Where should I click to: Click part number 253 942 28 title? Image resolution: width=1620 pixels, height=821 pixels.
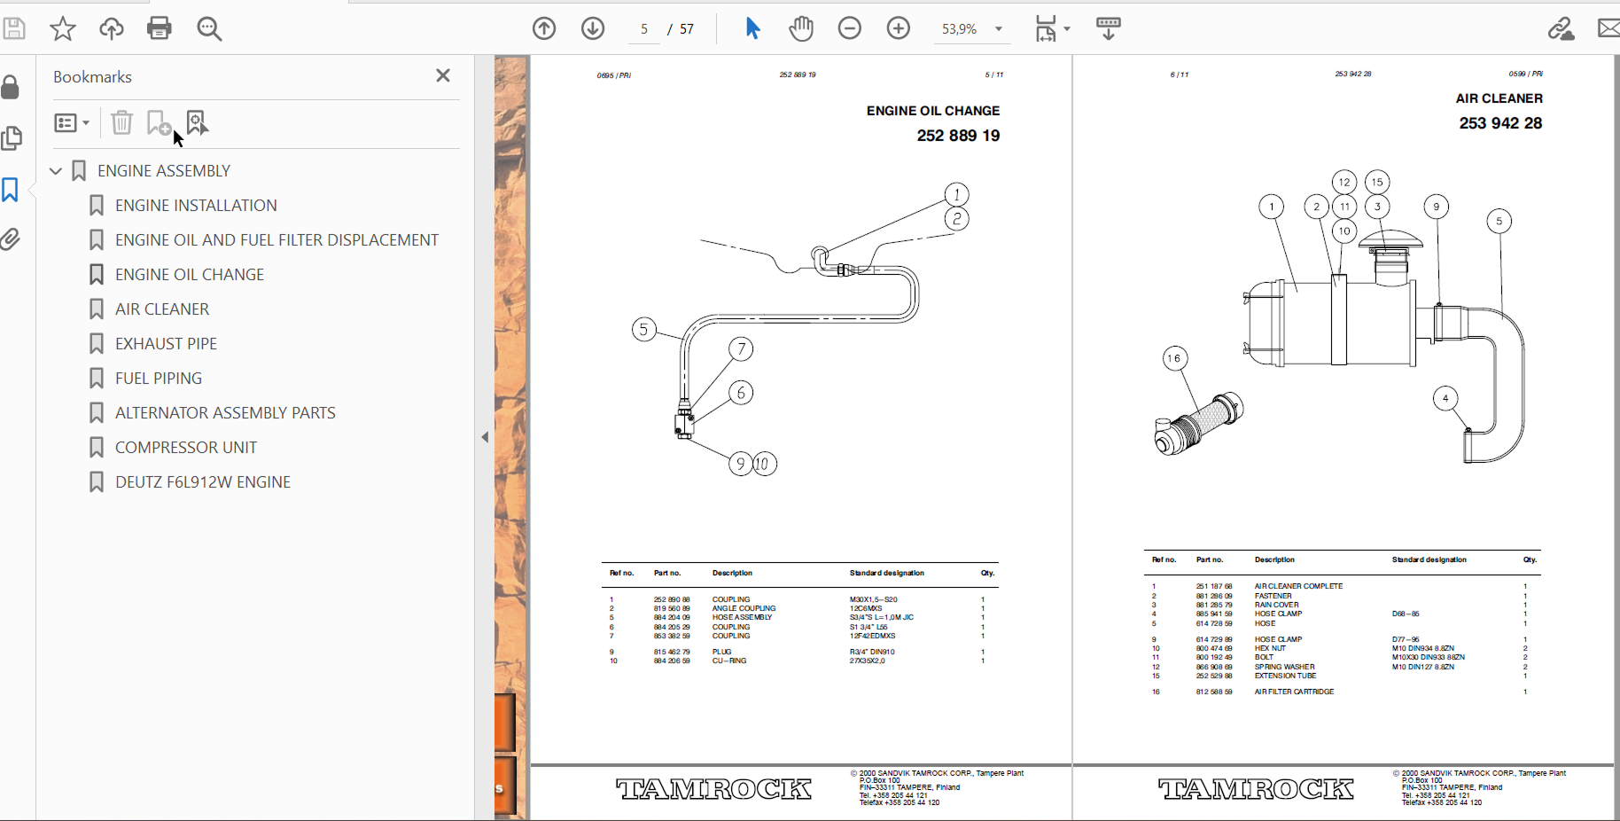pyautogui.click(x=1500, y=123)
